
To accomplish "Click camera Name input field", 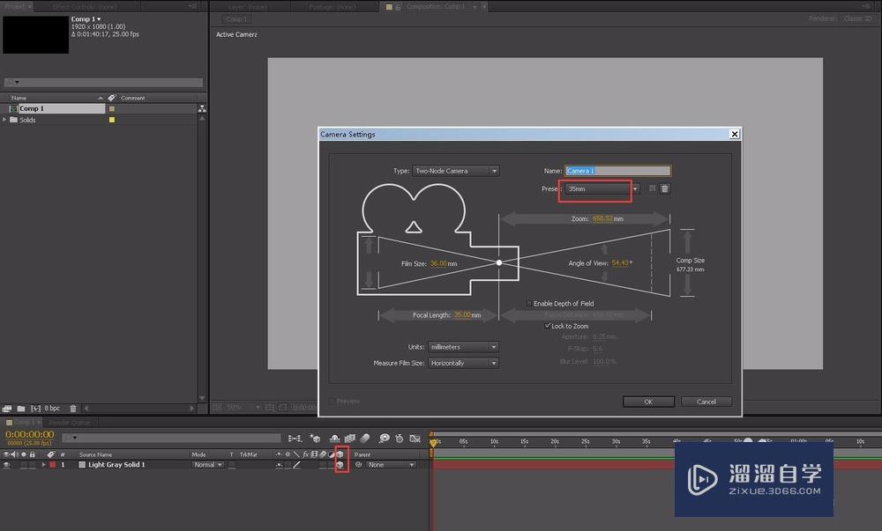I will coord(617,171).
